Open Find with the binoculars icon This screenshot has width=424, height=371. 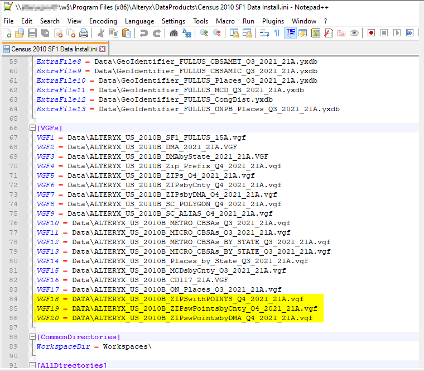pyautogui.click(x=174, y=34)
